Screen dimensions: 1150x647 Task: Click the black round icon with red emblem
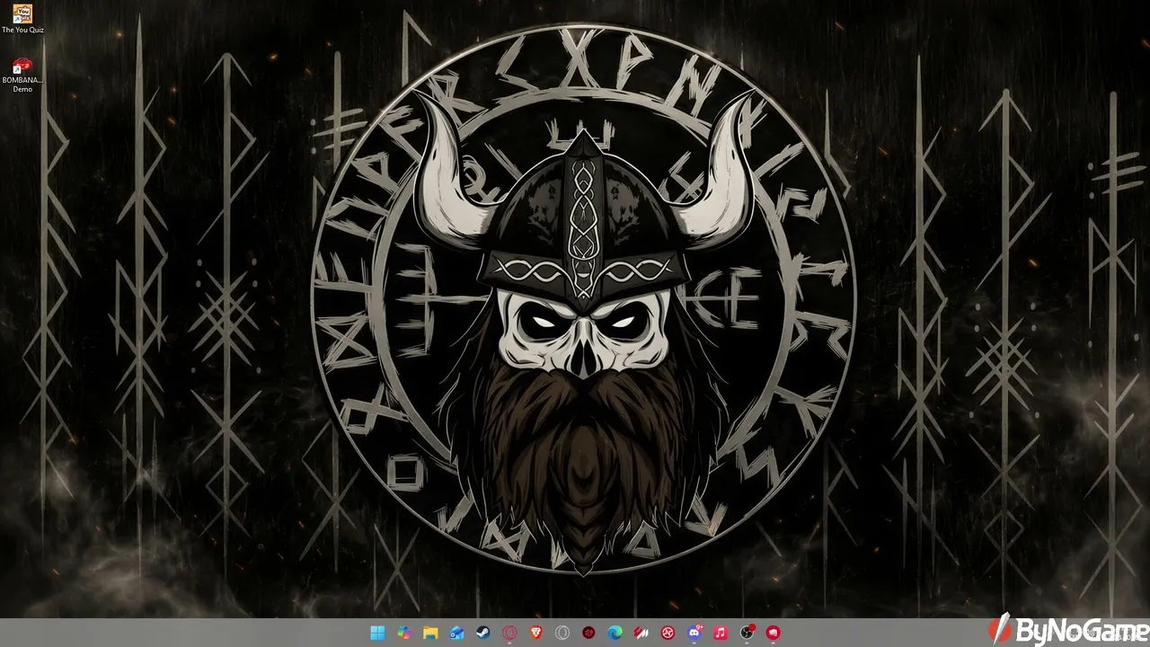click(x=588, y=633)
